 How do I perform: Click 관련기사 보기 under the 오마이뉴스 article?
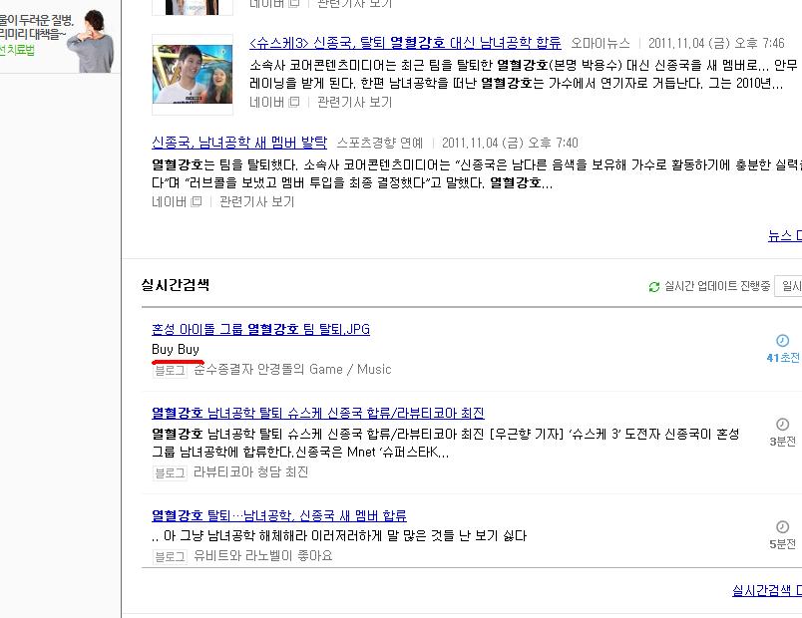click(x=354, y=103)
